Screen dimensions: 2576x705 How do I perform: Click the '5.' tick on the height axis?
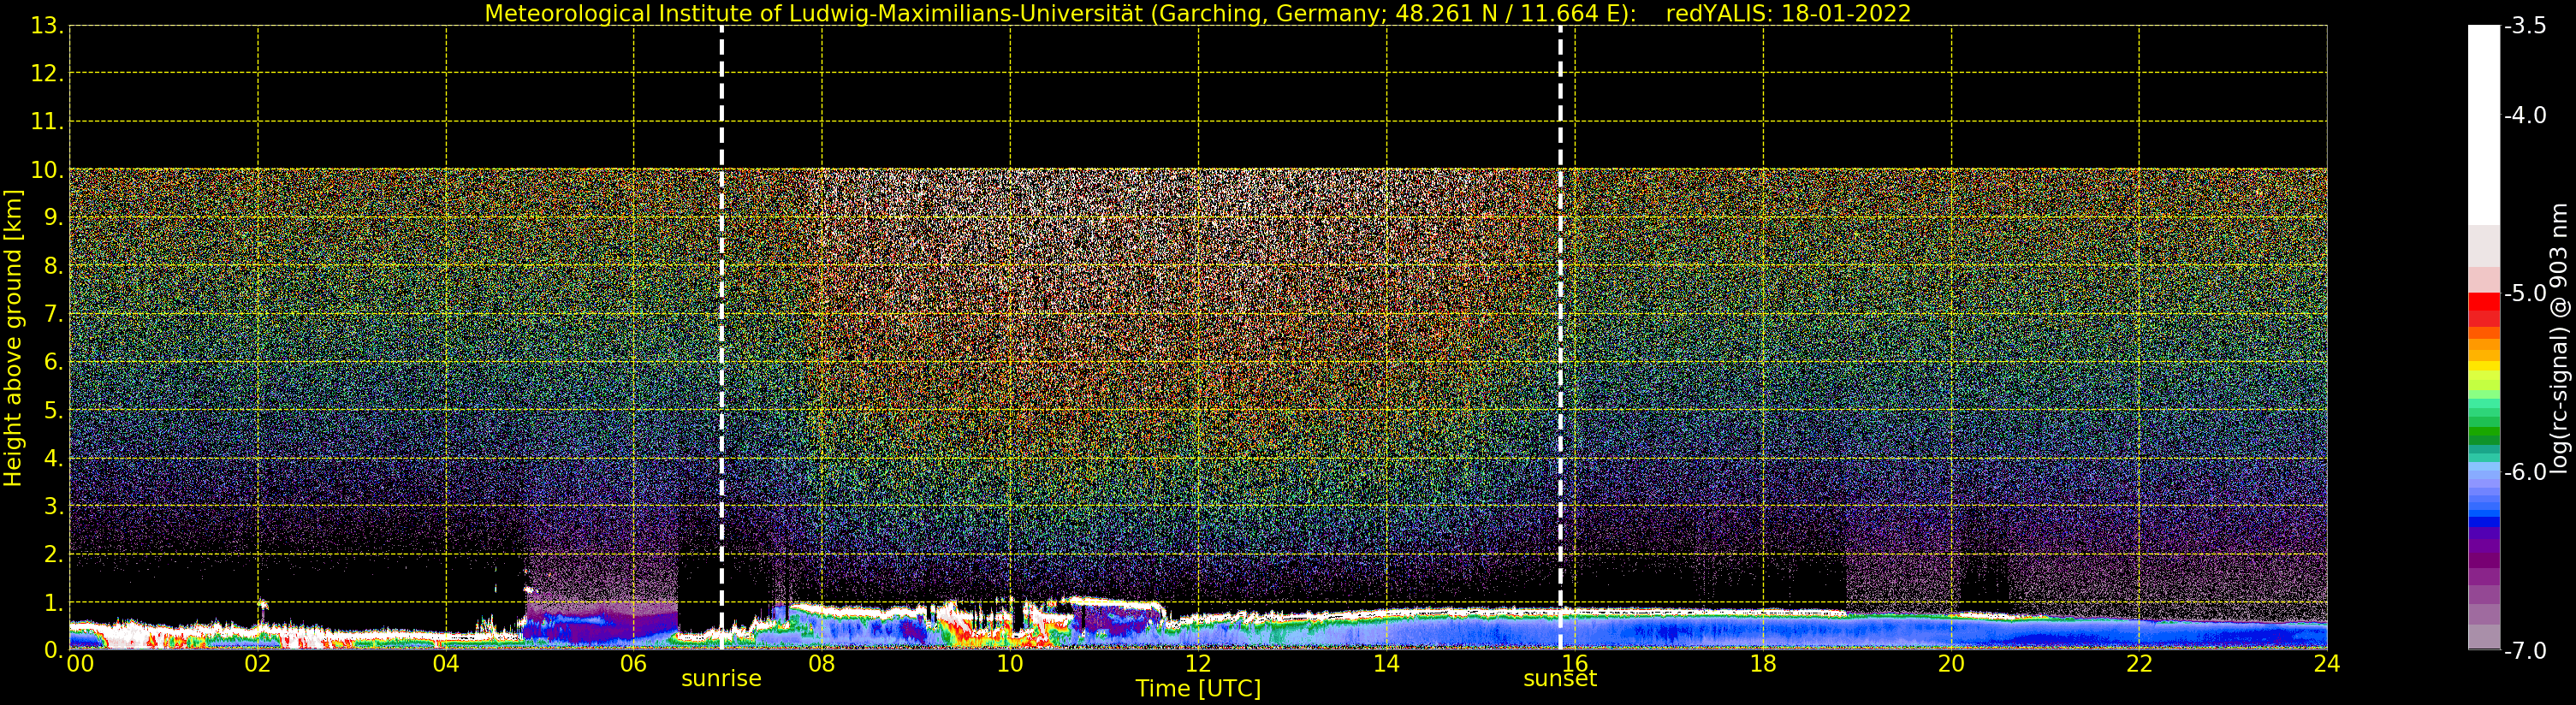coord(53,410)
